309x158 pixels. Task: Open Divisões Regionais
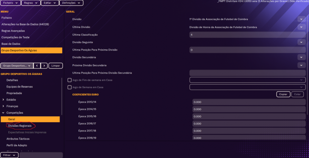(20, 126)
